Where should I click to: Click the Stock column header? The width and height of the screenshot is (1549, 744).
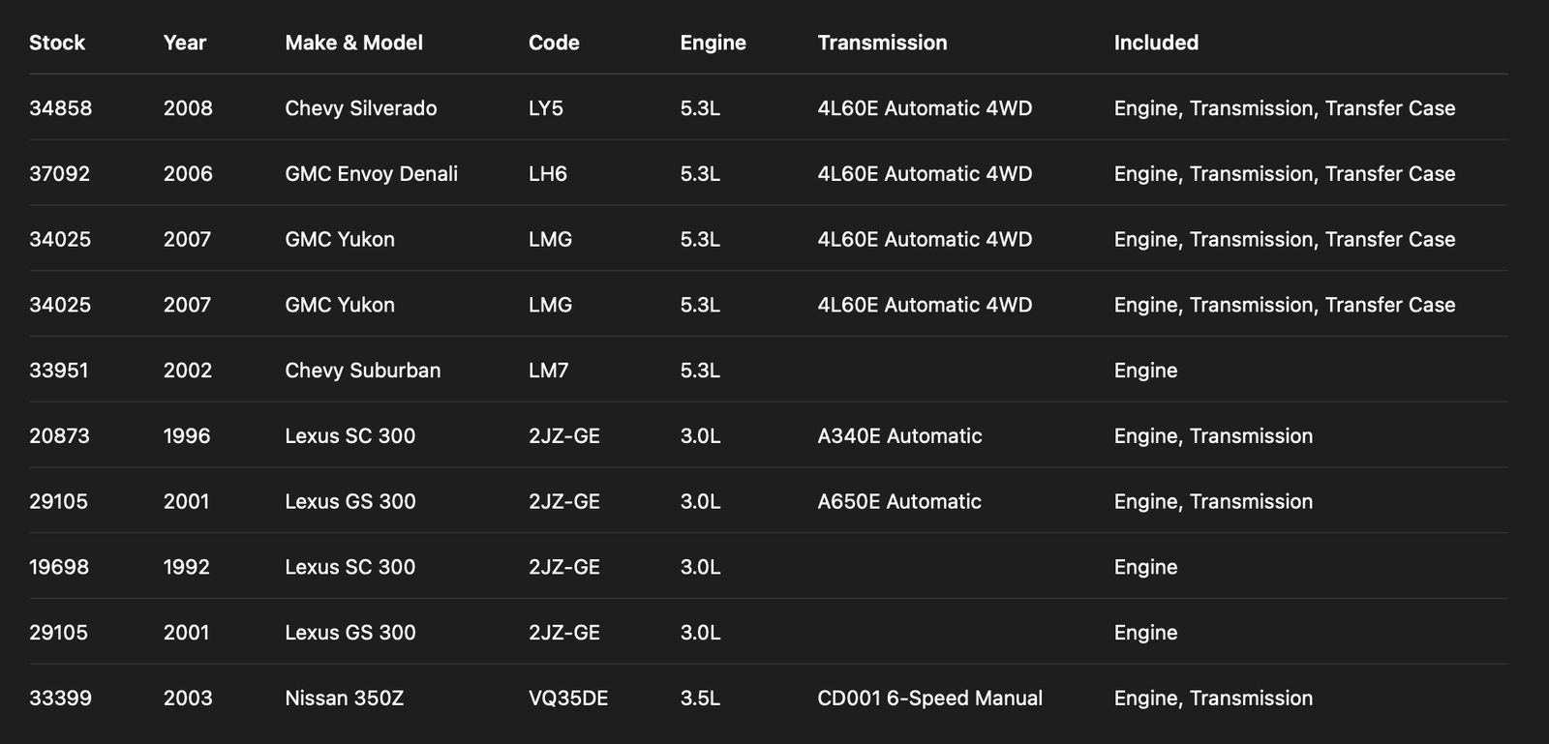pos(57,43)
